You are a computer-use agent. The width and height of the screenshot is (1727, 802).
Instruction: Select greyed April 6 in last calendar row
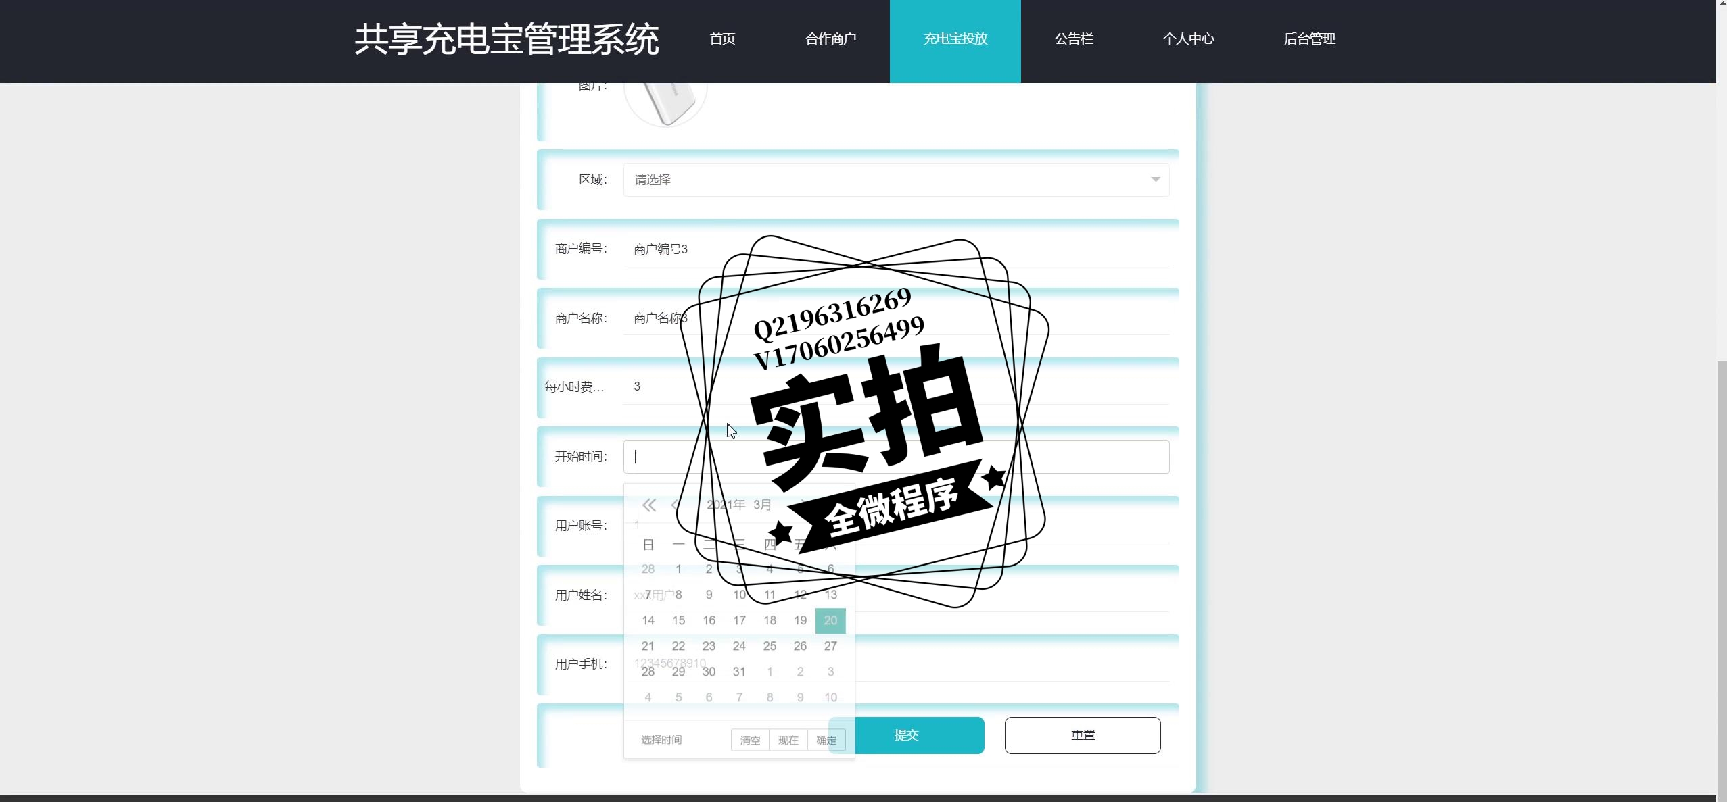coord(709,698)
